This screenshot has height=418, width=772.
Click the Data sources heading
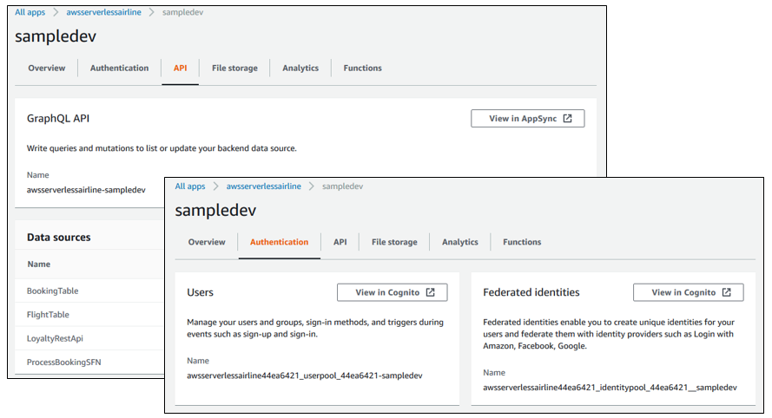pos(58,237)
